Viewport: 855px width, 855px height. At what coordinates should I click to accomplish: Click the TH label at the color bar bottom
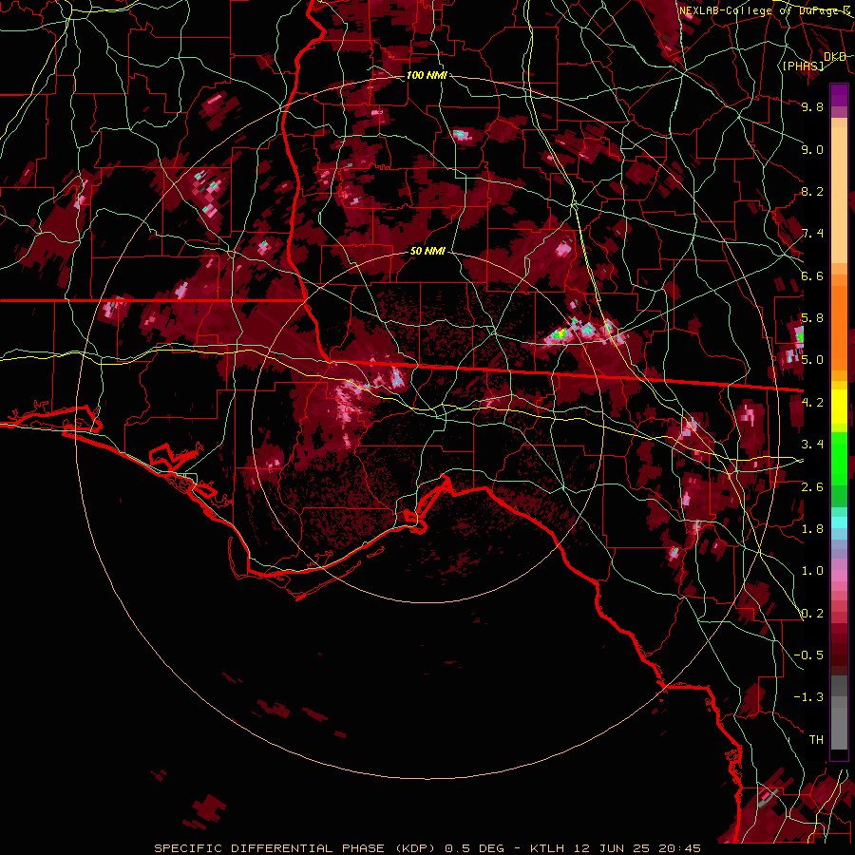816,740
